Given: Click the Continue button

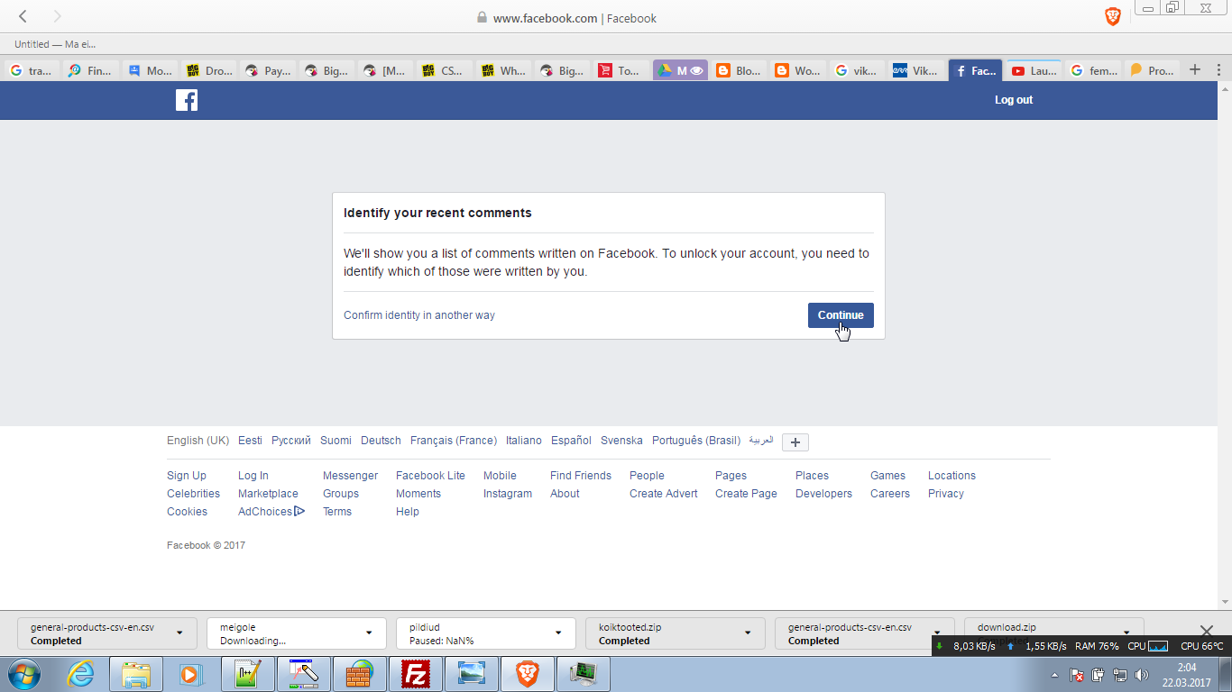Looking at the screenshot, I should (841, 315).
